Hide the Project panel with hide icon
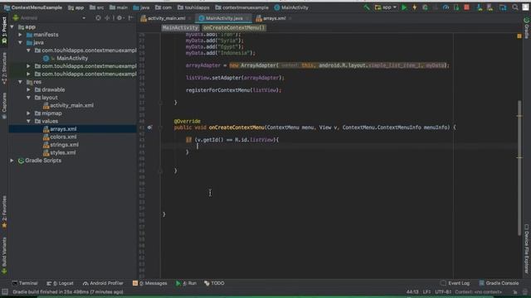Viewport: 531px width, 298px height. point(131,18)
